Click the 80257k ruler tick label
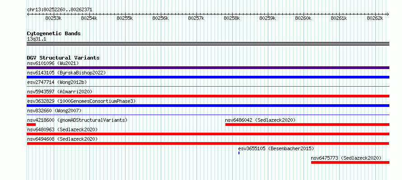This screenshot has width=402, height=180. 196,18
